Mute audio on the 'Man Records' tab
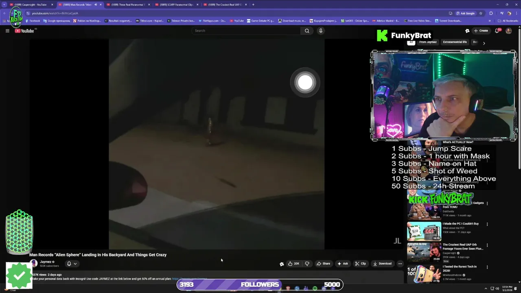Image resolution: width=521 pixels, height=293 pixels. pos(96,4)
